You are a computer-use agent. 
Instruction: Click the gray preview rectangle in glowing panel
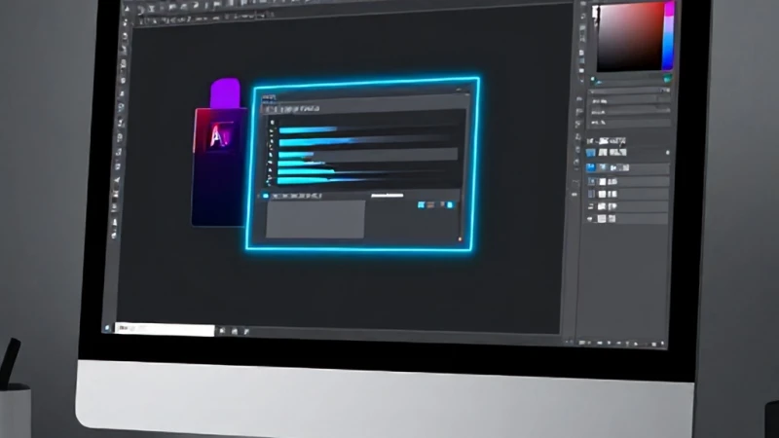[x=315, y=219]
